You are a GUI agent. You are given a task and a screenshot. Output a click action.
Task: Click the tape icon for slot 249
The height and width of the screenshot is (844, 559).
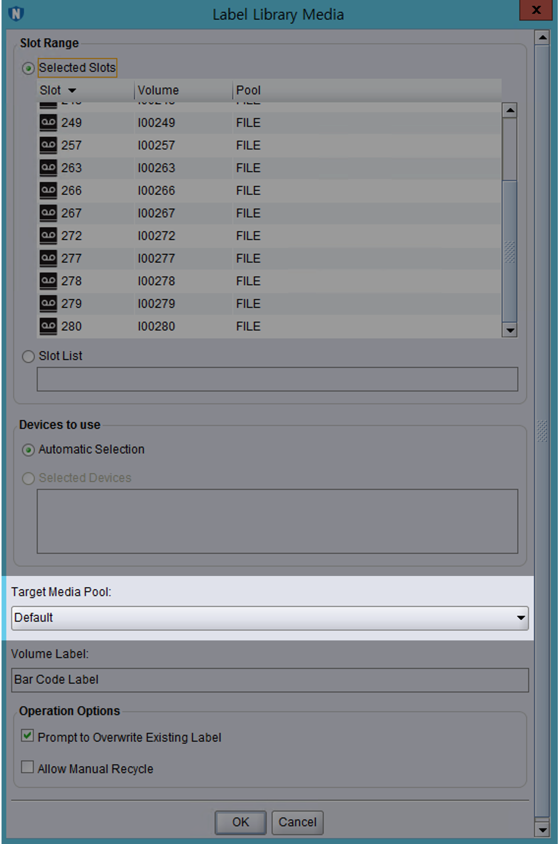pos(48,123)
